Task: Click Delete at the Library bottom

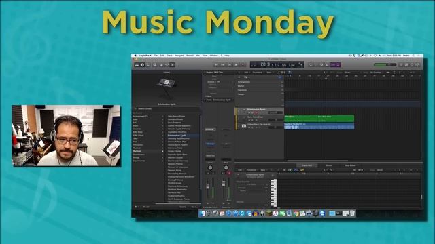Action: tap(183, 207)
